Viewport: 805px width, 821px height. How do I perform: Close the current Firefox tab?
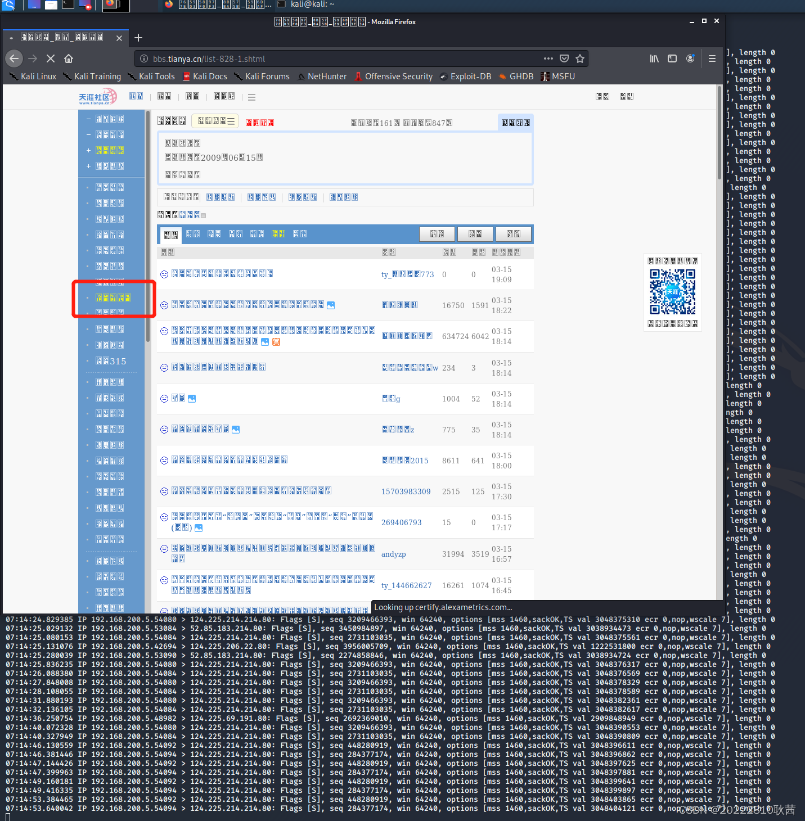119,38
